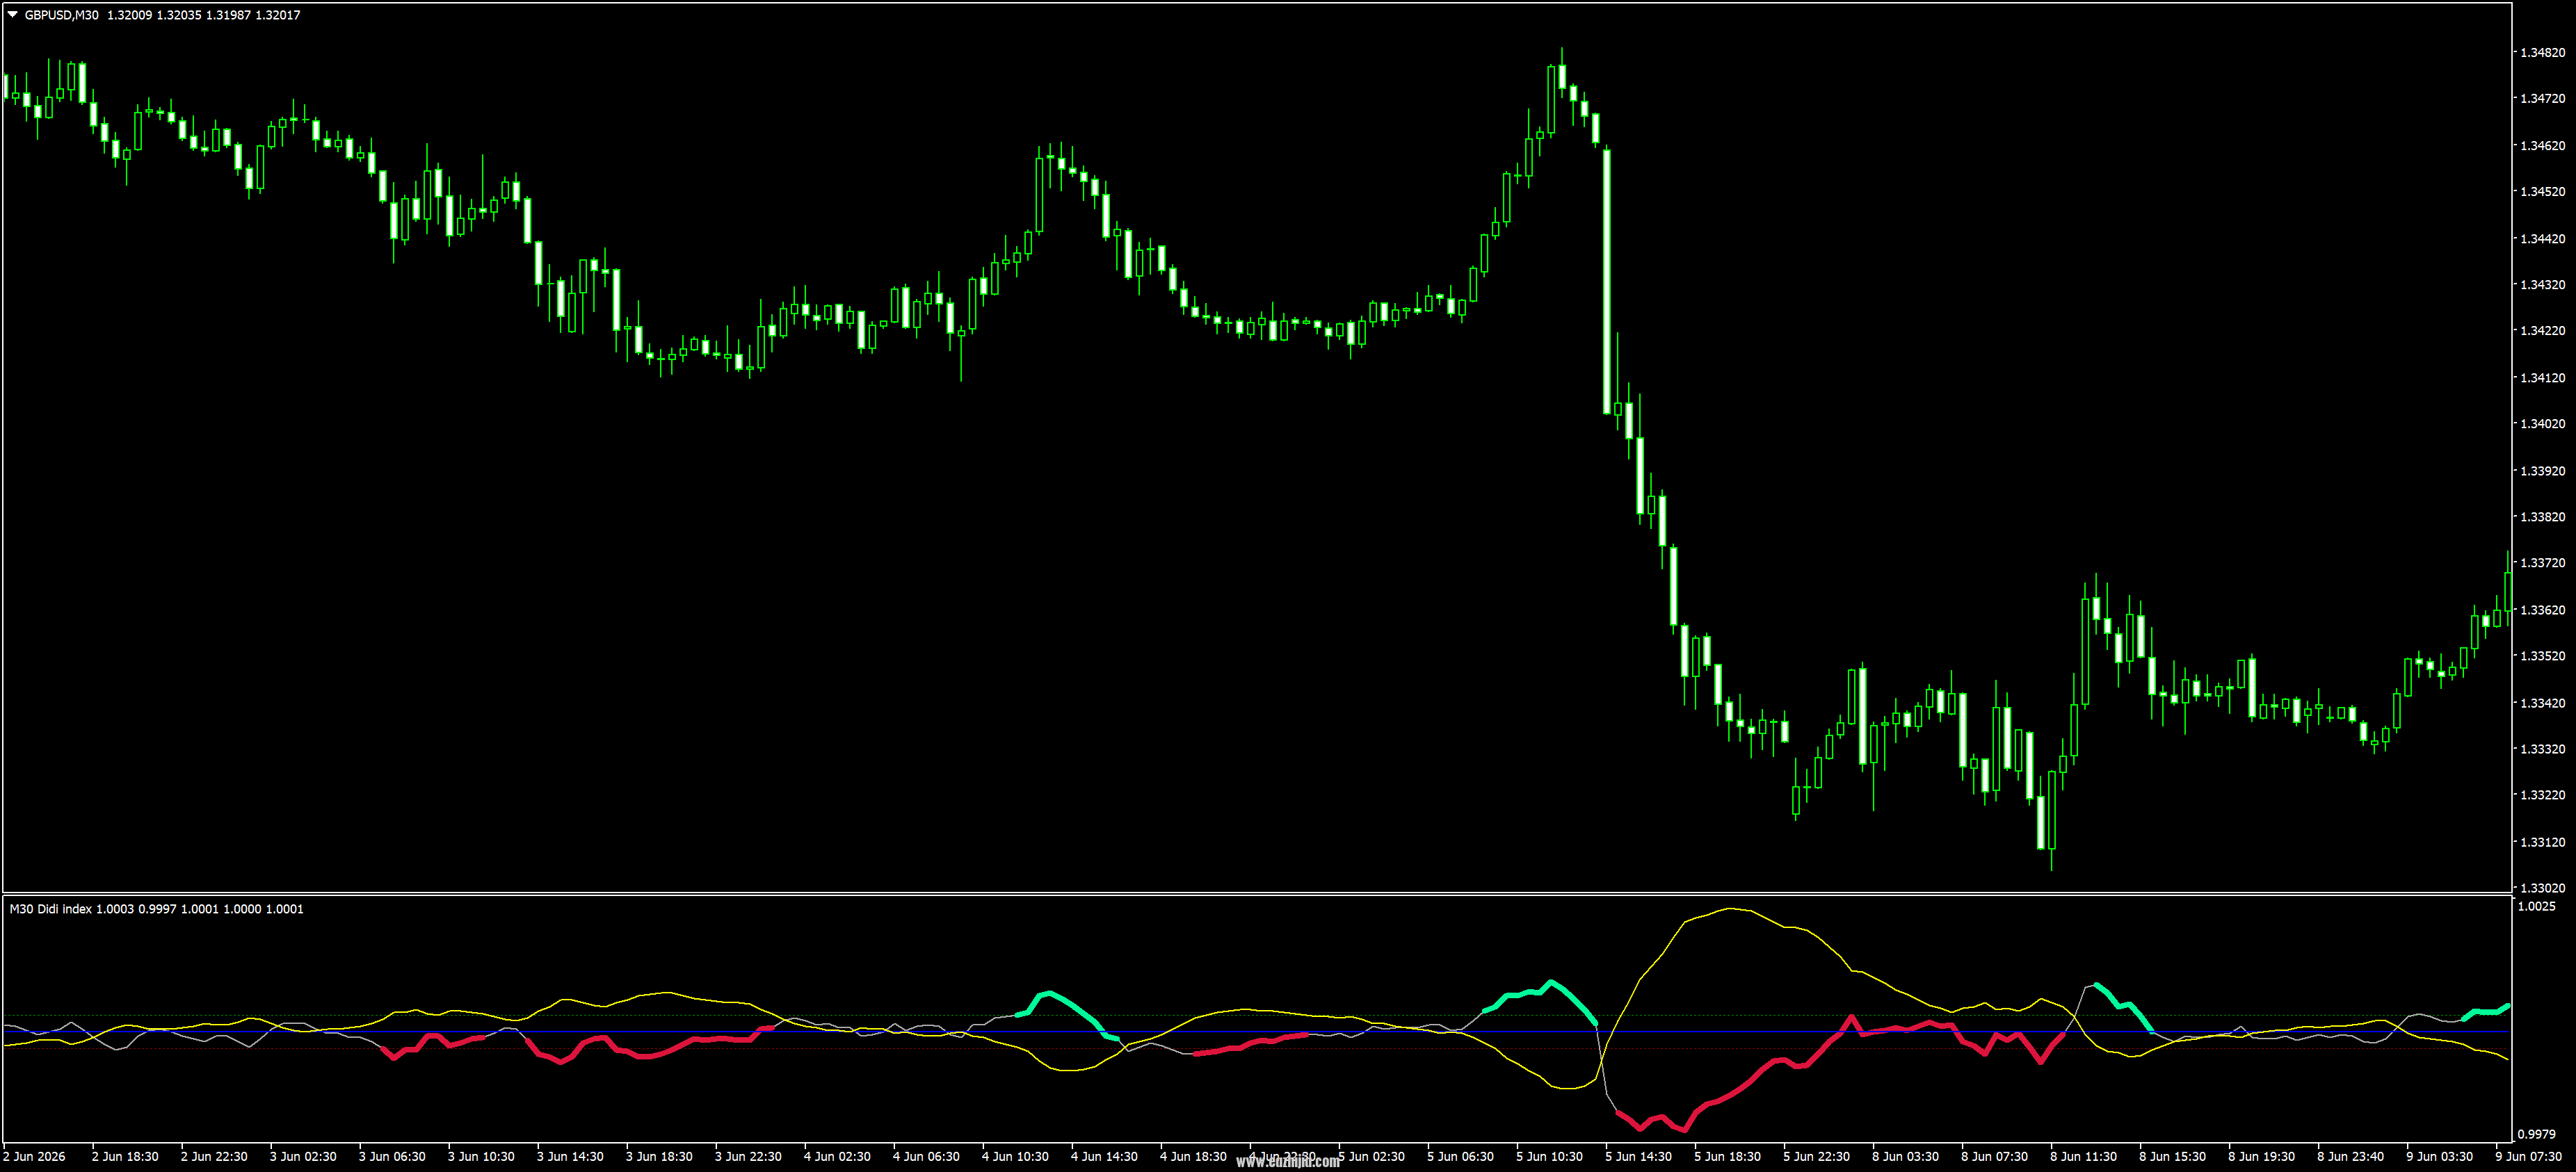Viewport: 2576px width, 1172px height.
Task: Click the 4 Jun 18:30 time label
Action: pyautogui.click(x=1193, y=1156)
